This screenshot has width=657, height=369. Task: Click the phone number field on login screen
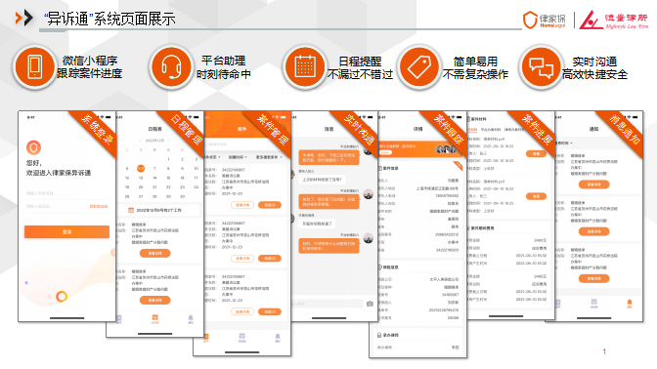67,193
